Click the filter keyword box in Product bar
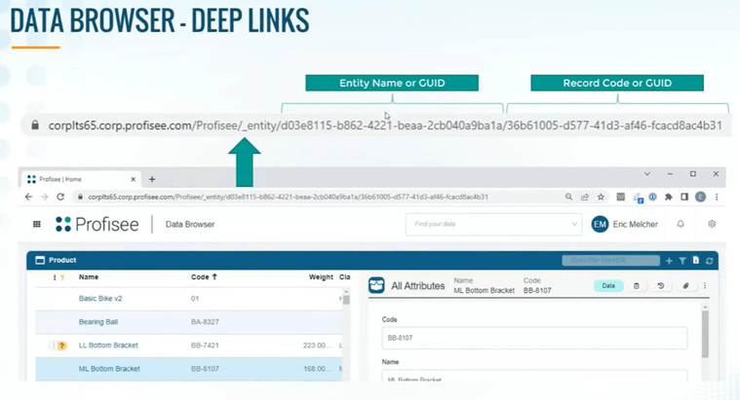The width and height of the screenshot is (740, 400). [610, 261]
